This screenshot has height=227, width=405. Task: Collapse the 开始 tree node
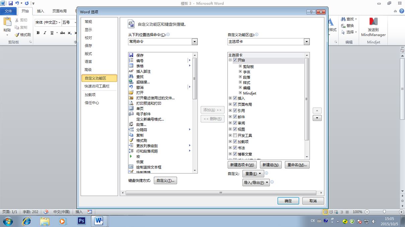[230, 60]
